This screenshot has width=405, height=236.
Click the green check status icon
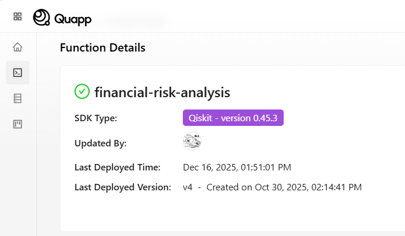pyautogui.click(x=82, y=91)
